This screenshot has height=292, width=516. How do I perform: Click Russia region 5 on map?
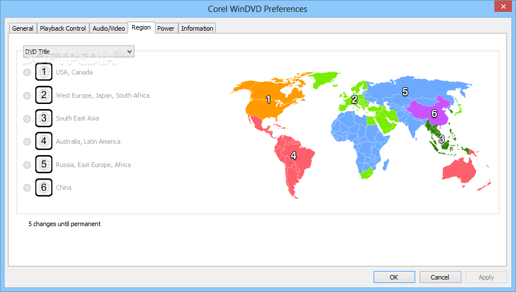(405, 91)
